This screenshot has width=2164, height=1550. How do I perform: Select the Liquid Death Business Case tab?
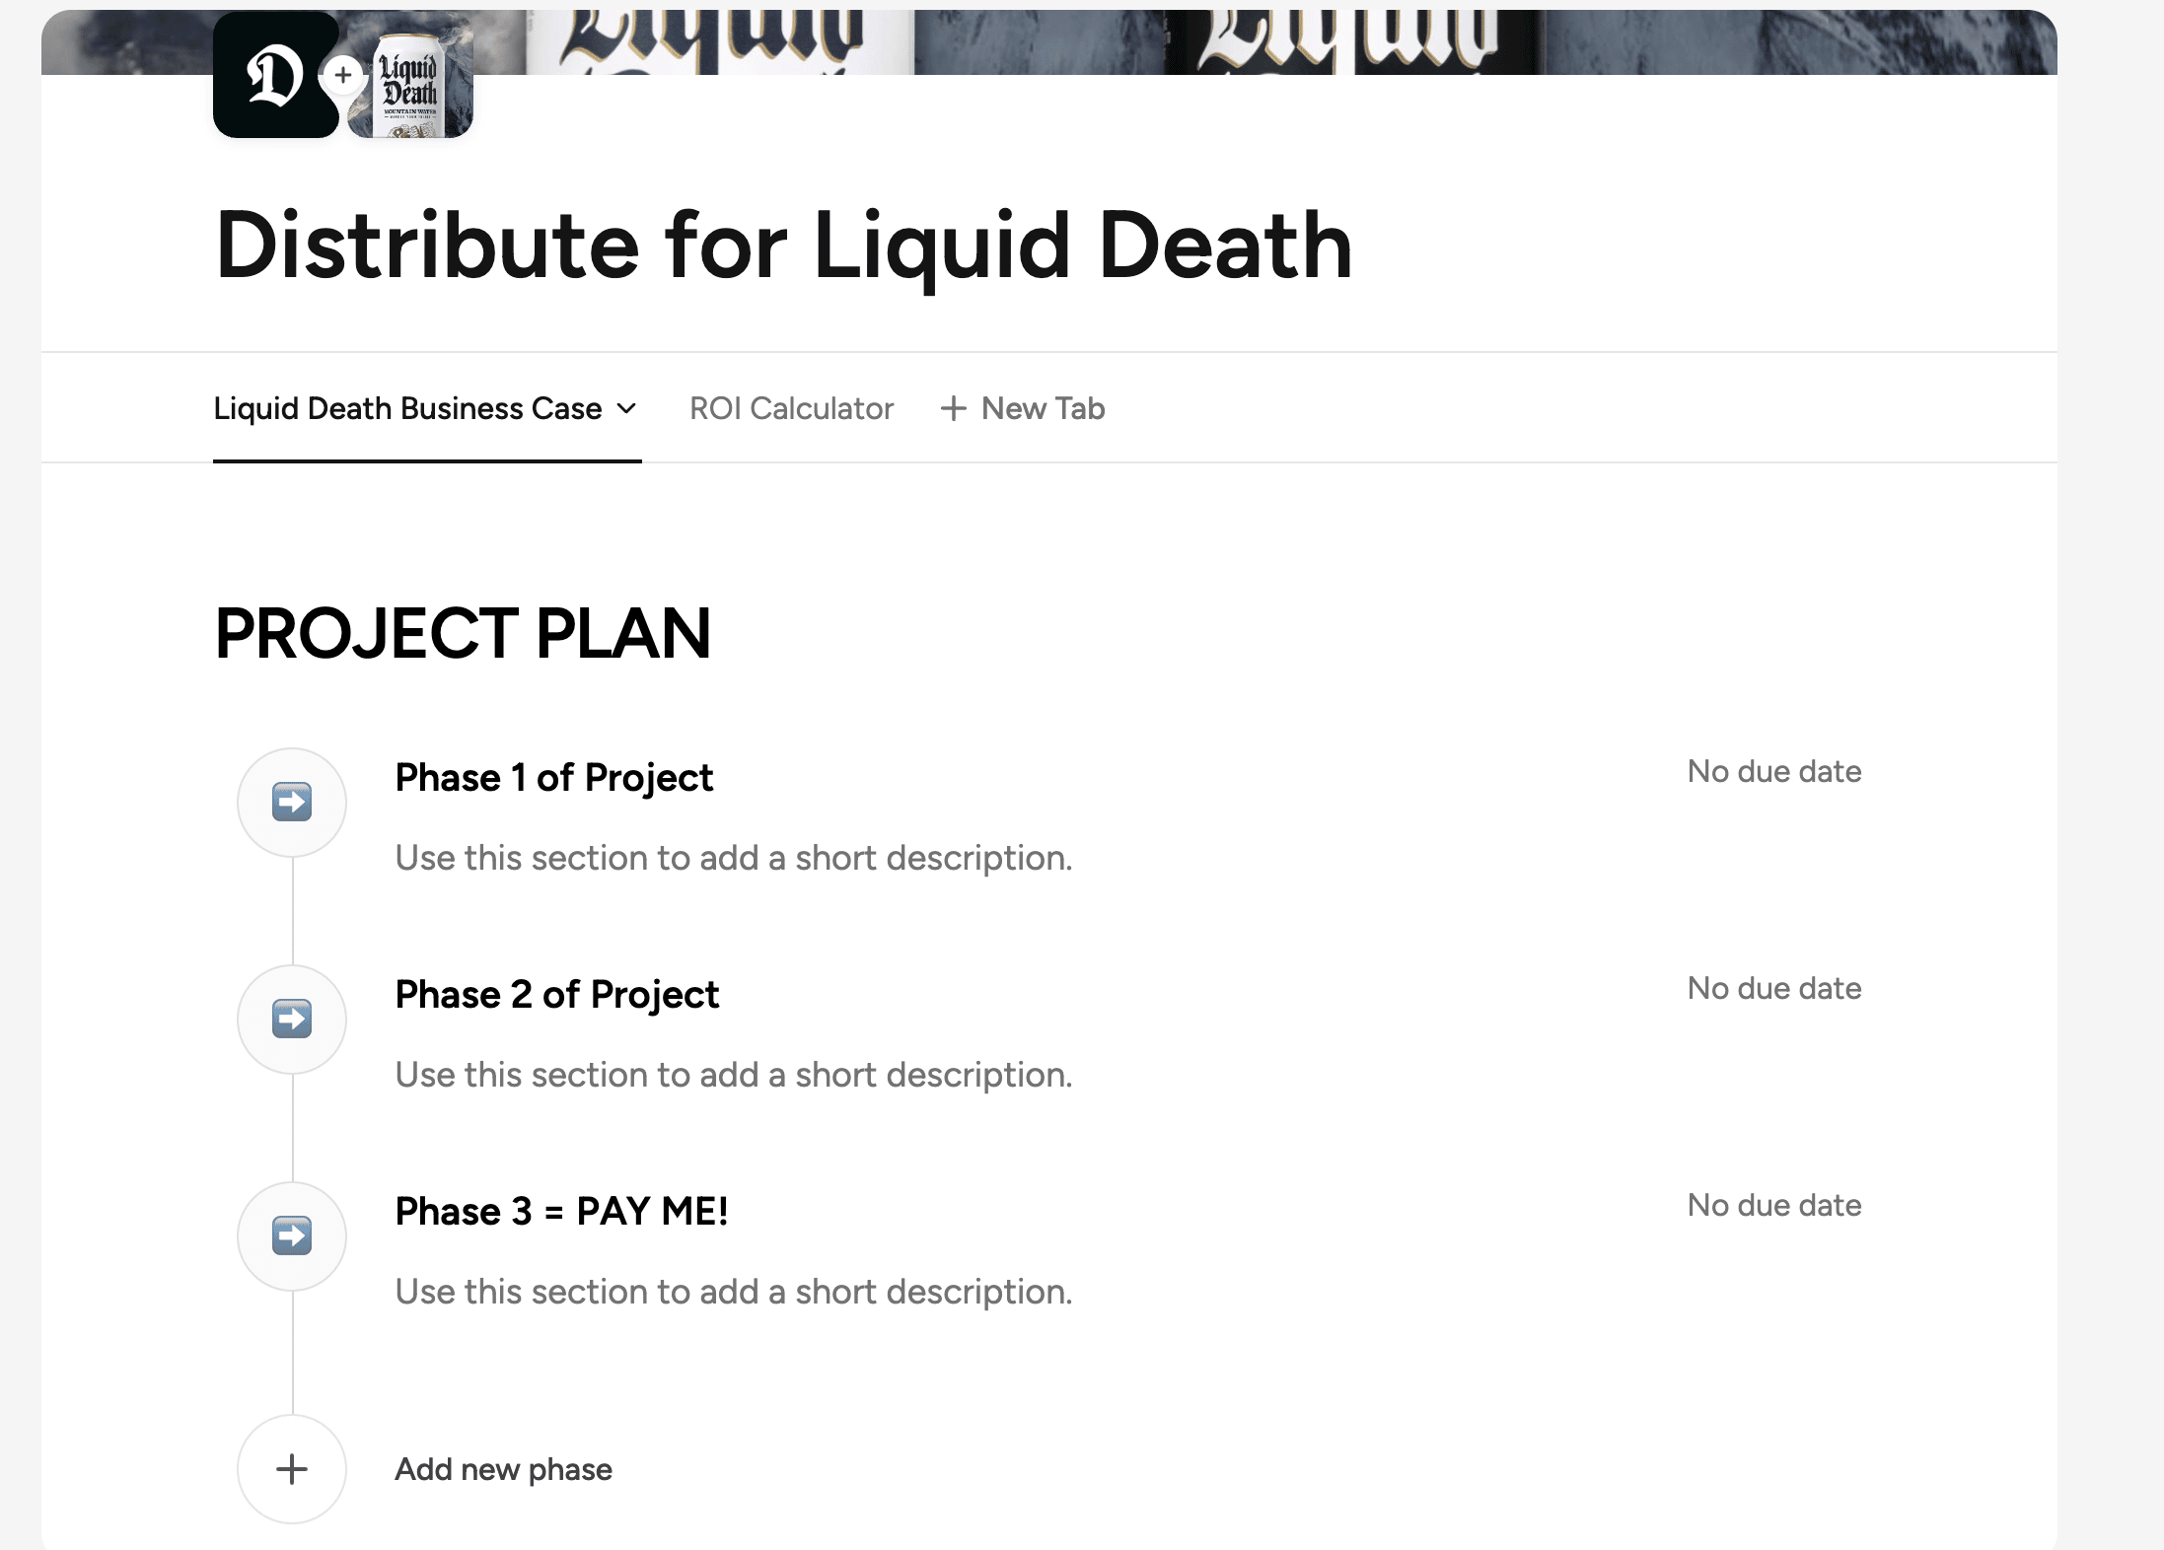(407, 408)
